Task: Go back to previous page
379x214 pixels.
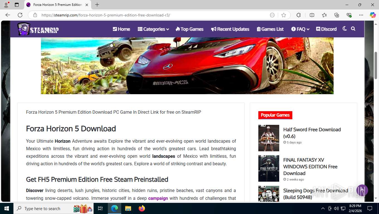Action: point(8,15)
